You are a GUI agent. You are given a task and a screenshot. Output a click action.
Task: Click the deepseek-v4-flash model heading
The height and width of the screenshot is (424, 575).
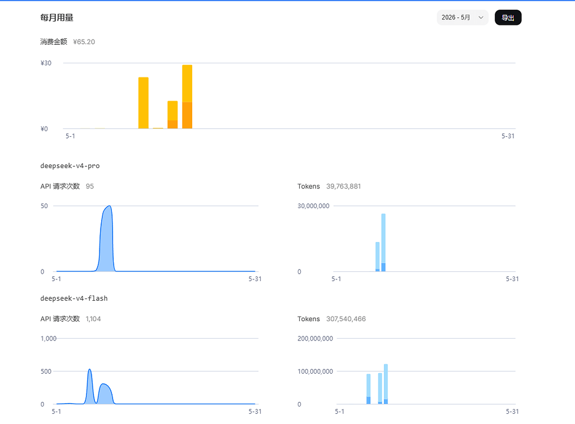(74, 298)
